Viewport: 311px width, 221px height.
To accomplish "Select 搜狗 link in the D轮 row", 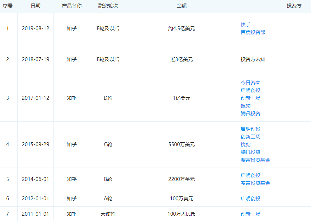I will point(246,106).
